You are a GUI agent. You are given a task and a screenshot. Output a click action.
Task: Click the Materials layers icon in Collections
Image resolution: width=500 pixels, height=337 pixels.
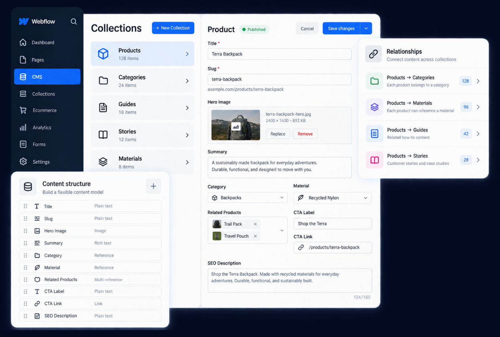[x=103, y=162]
